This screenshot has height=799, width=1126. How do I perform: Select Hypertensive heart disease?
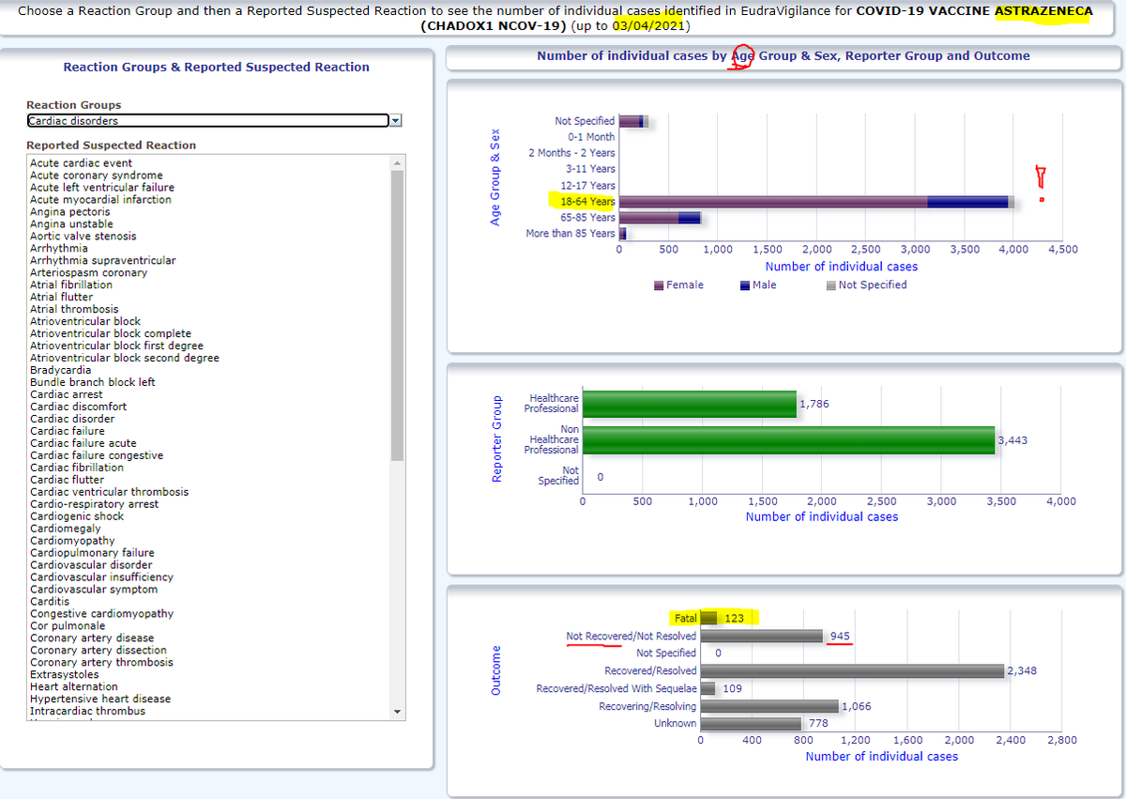(x=100, y=699)
